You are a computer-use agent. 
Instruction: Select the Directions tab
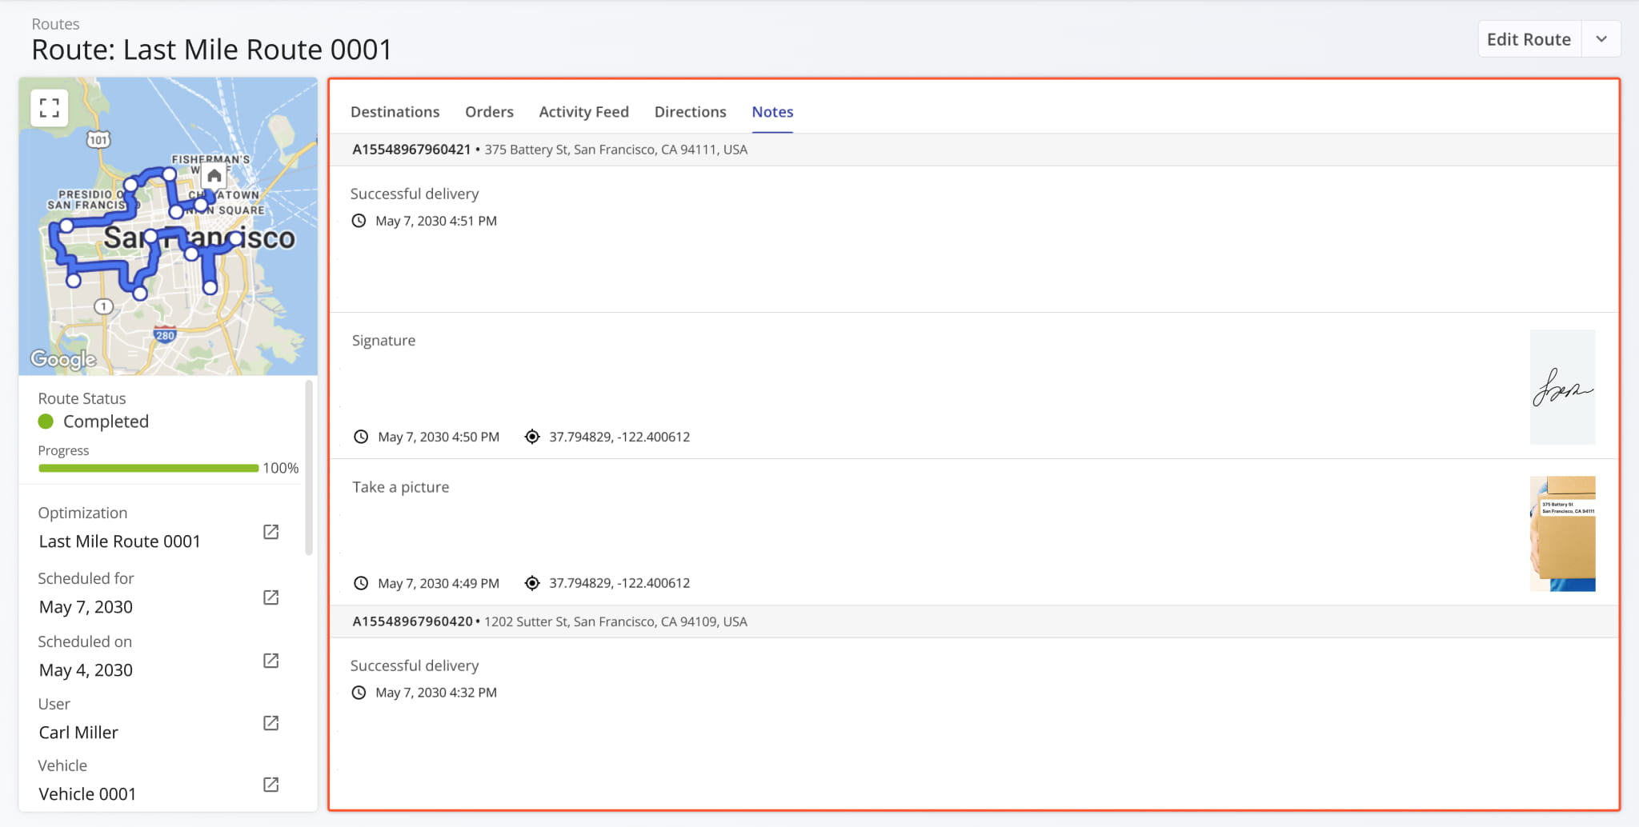(x=690, y=112)
